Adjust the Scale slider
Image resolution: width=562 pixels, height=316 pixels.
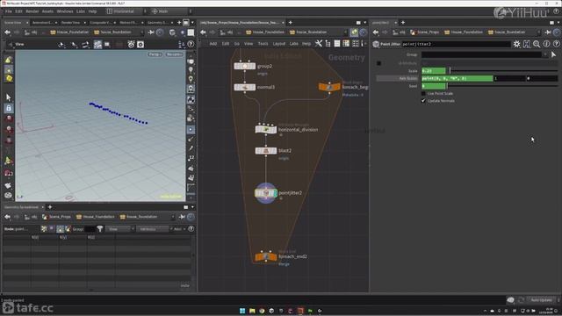click(x=503, y=71)
